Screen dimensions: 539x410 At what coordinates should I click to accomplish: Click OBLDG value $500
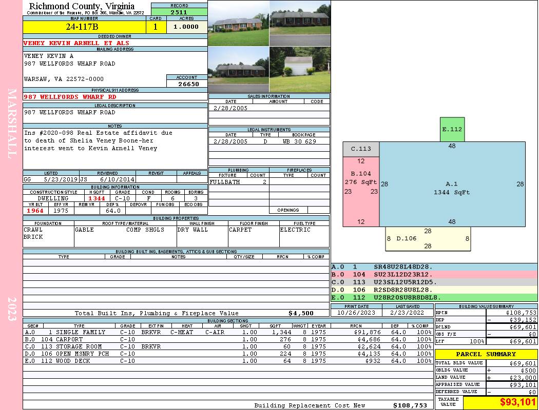pos(528,370)
